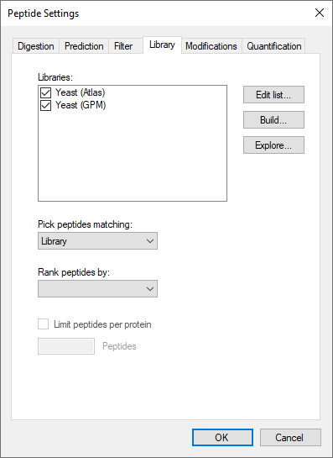Click the Edit list... button

tap(273, 95)
